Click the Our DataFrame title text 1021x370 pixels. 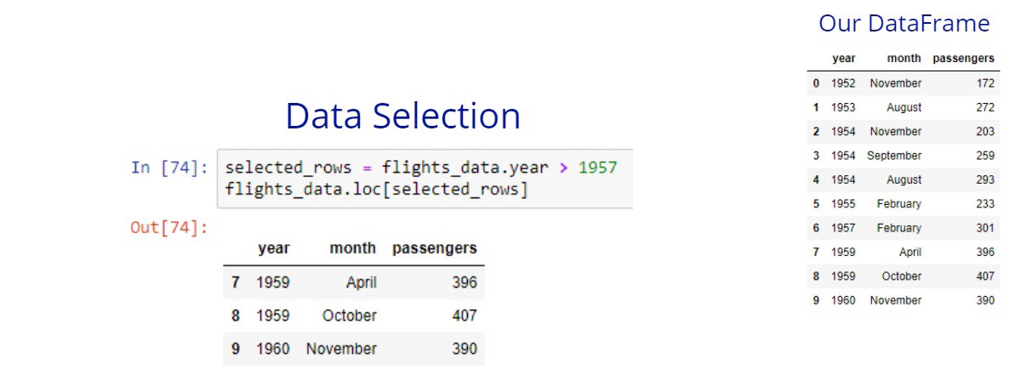click(x=904, y=24)
